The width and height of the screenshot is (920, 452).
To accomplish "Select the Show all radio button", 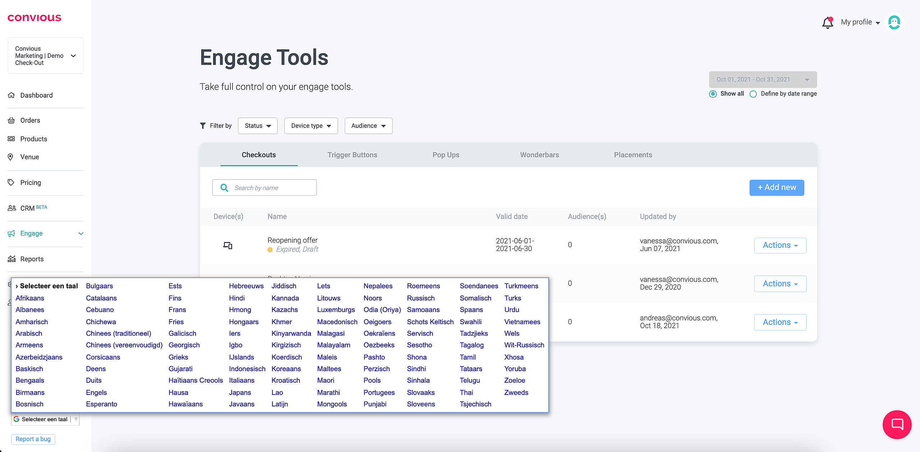I will click(x=713, y=94).
